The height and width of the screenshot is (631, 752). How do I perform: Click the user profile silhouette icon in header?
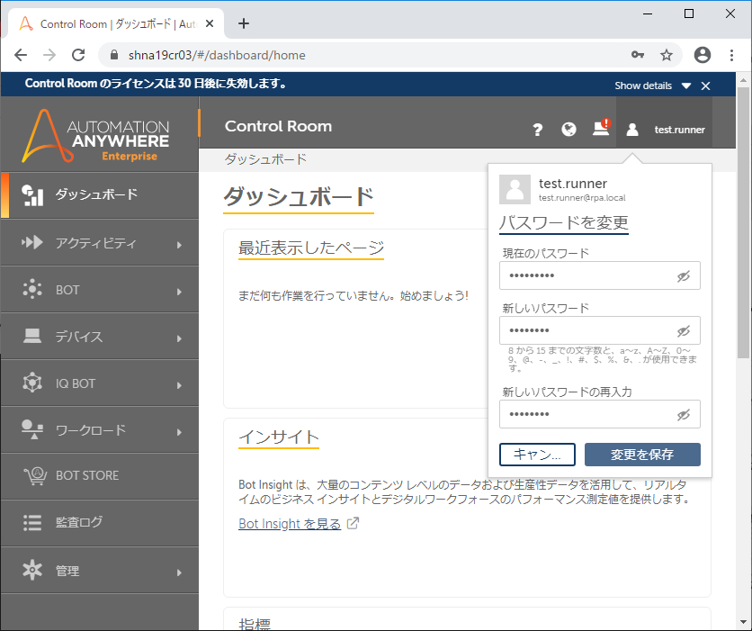click(x=632, y=129)
